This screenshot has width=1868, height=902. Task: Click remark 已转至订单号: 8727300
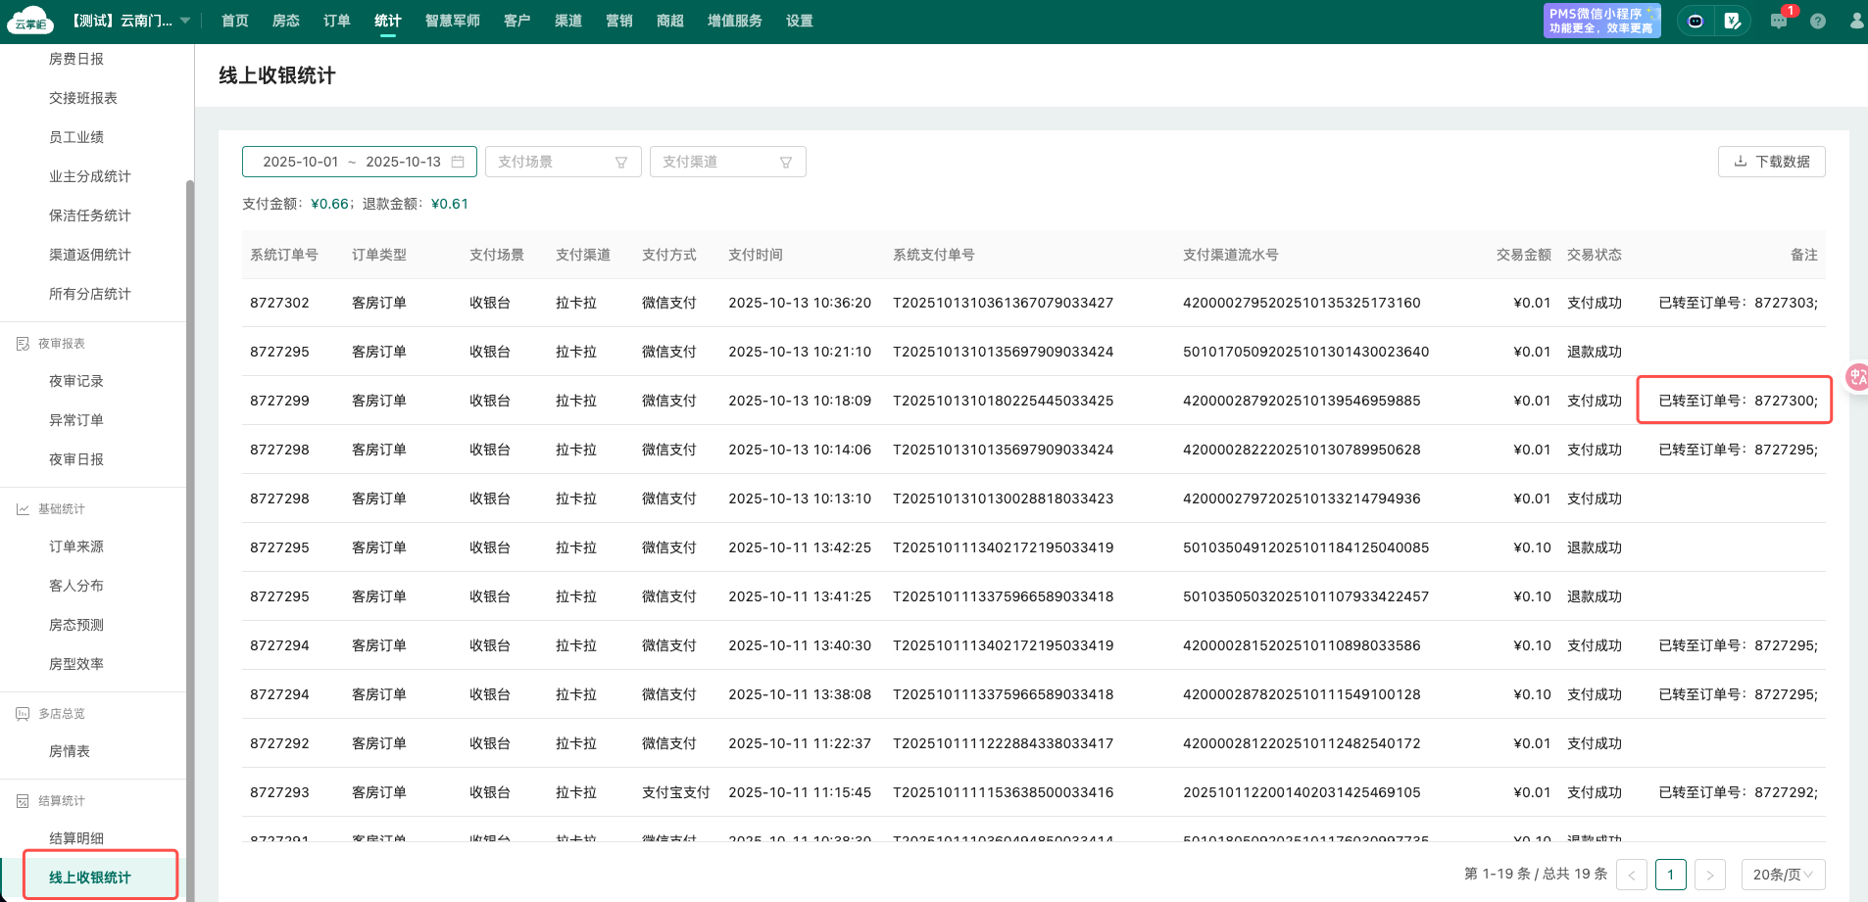(x=1738, y=401)
